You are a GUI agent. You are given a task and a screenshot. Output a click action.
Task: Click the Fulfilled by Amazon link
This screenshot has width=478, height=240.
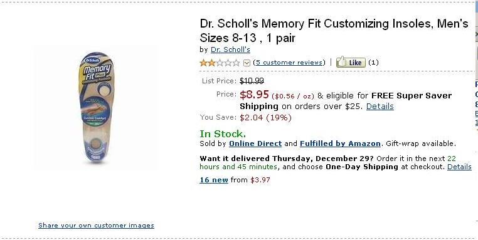click(x=340, y=143)
